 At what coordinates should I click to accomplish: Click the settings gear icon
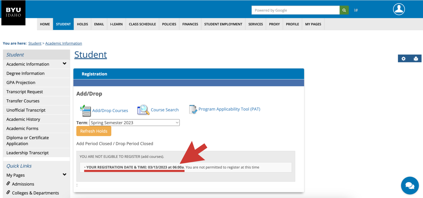pos(403,59)
